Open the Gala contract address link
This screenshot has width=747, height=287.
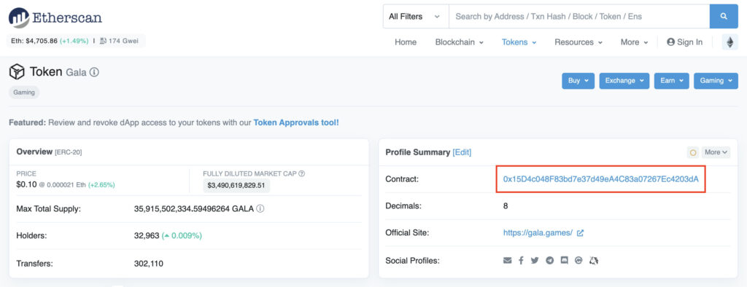pos(601,179)
